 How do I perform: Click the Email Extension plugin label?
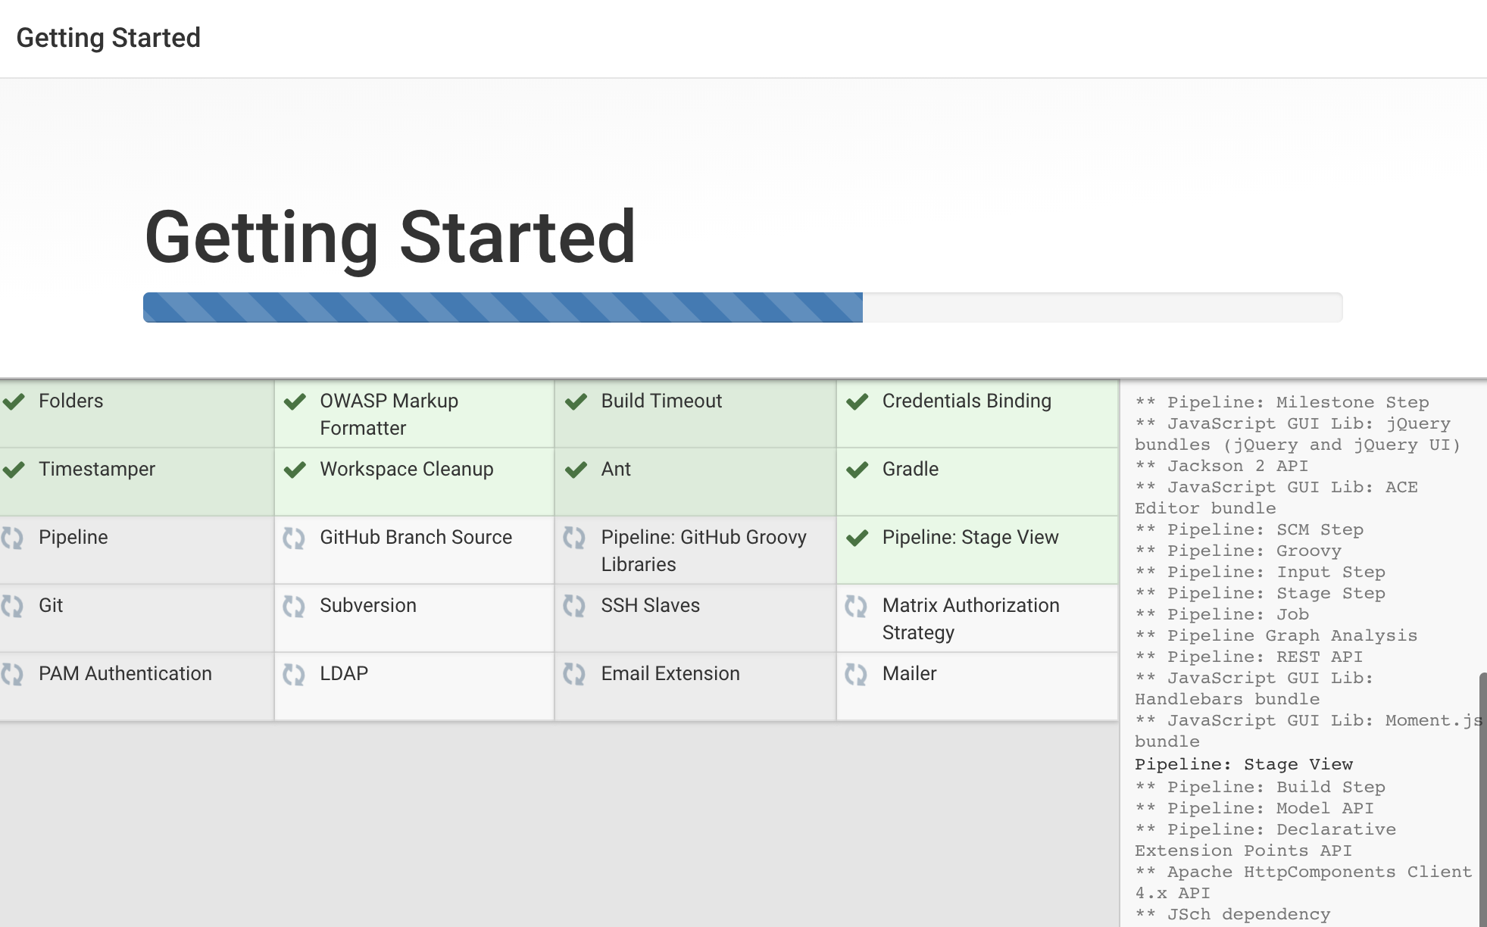670,674
